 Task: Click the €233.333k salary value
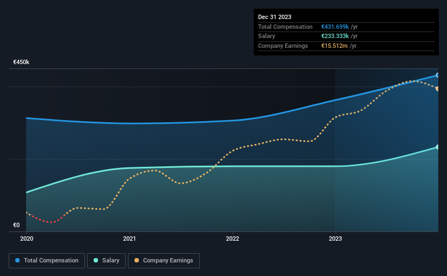pyautogui.click(x=335, y=36)
